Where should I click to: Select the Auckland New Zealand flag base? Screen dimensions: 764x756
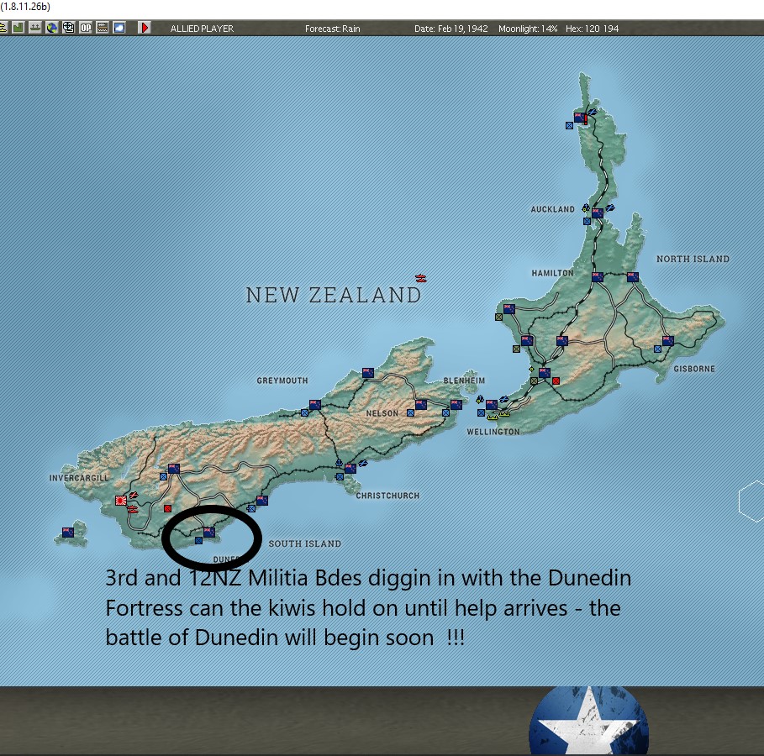point(598,213)
